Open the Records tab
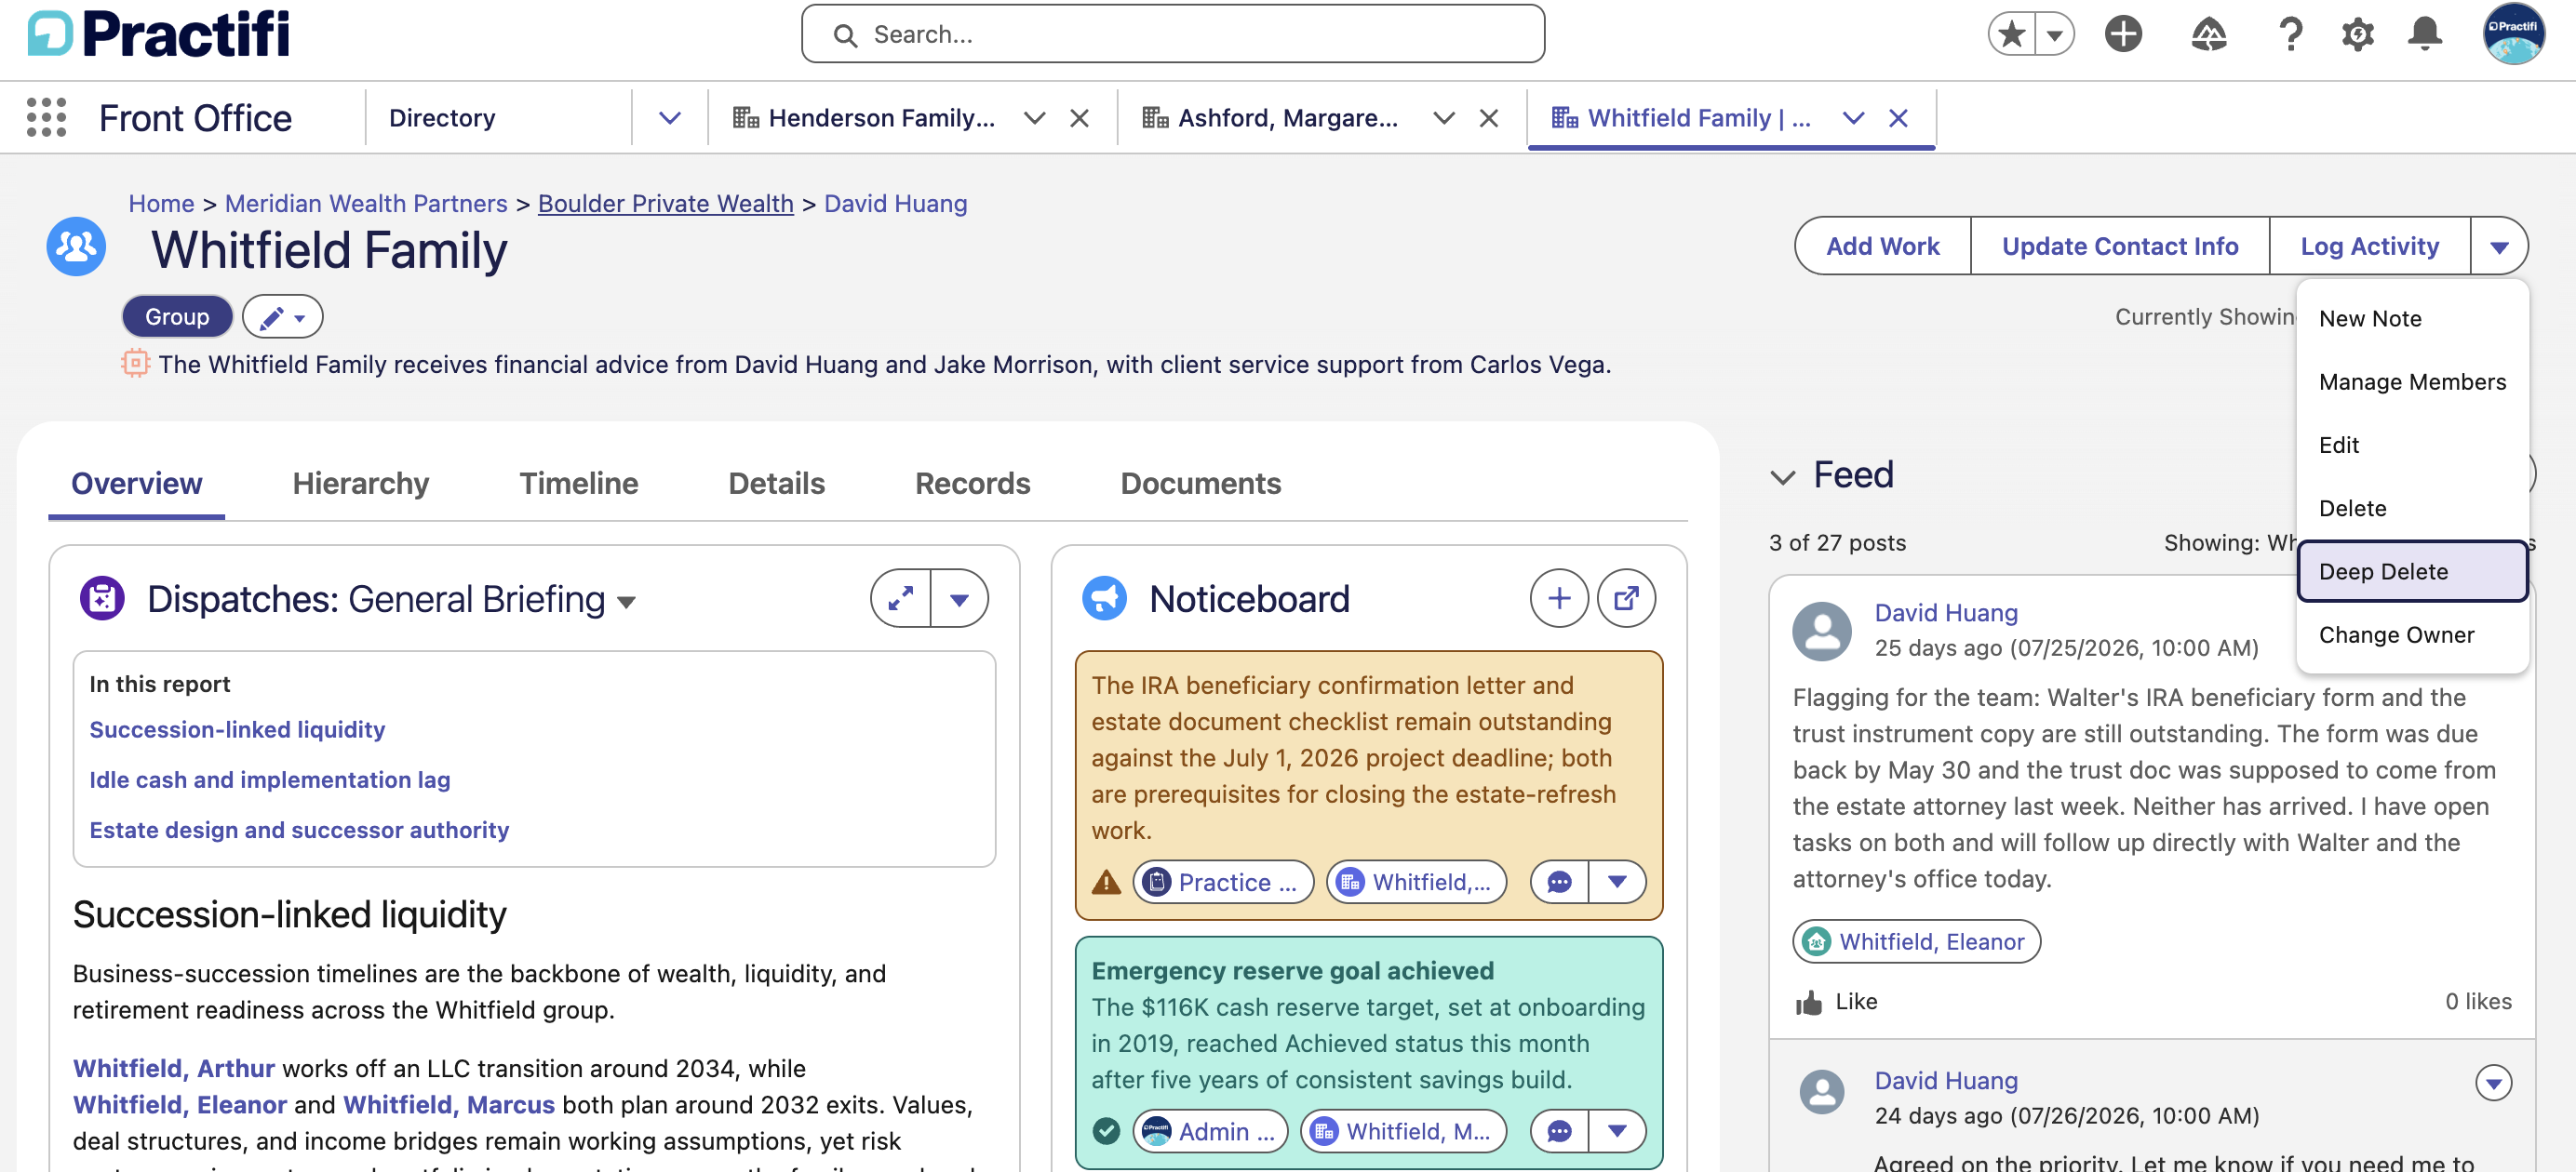This screenshot has height=1172, width=2576. (972, 484)
